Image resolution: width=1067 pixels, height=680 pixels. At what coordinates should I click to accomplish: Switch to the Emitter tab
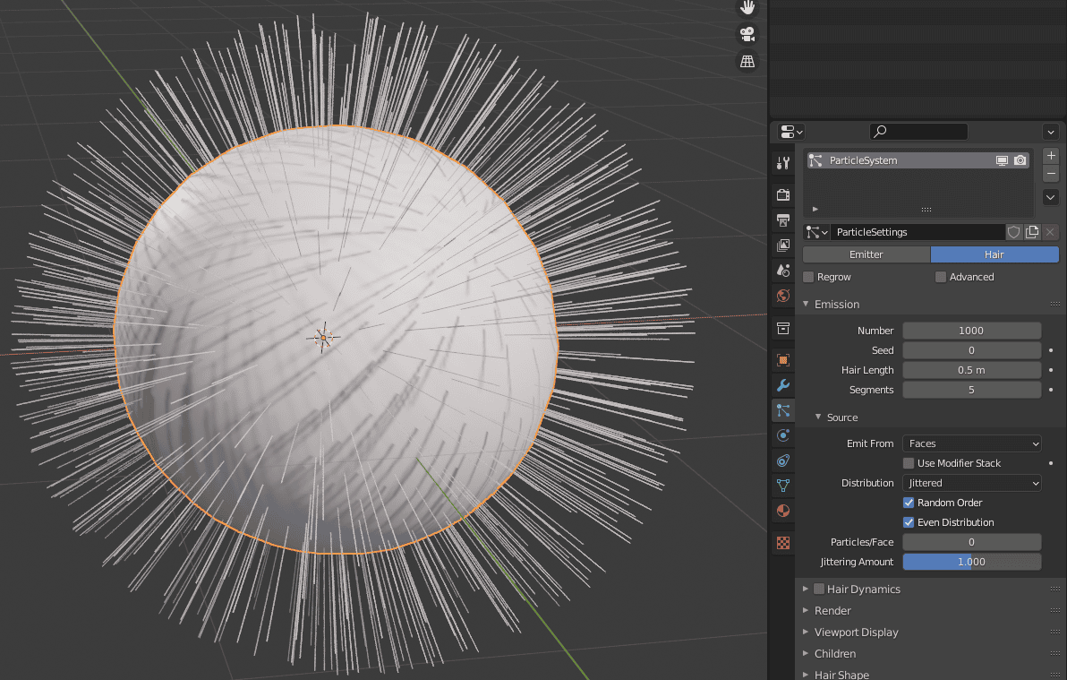click(x=866, y=254)
